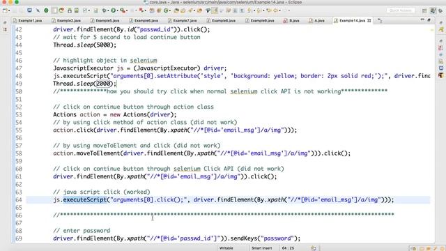Click the Next Annotation arrow icon

point(249,10)
